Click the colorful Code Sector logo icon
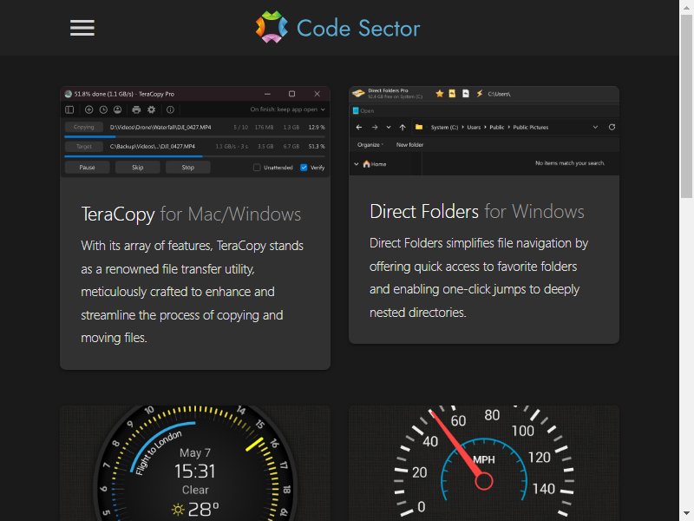 (x=272, y=27)
